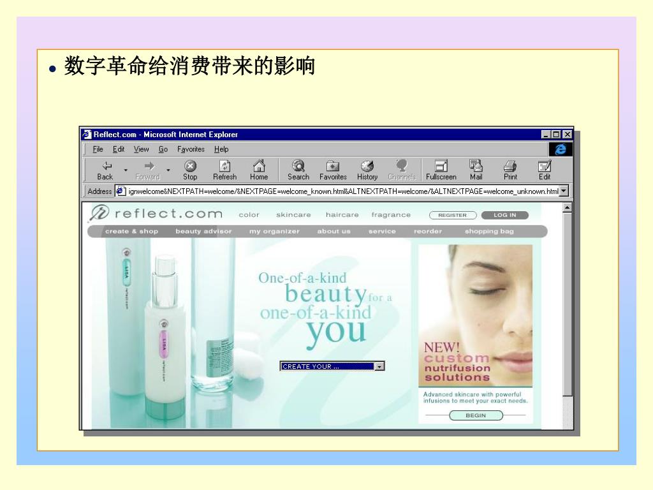Click the page icon in address bar
Screen dimensions: 653x490
click(x=121, y=191)
